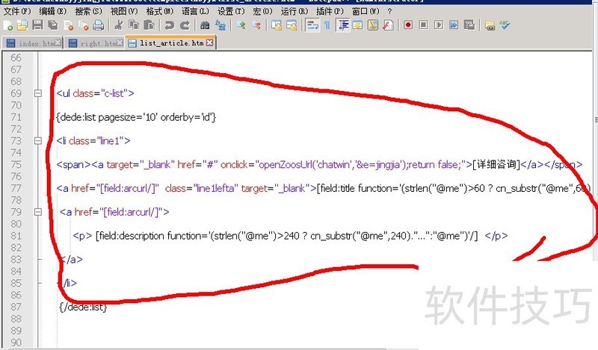
Task: Click the Copy toolbar icon
Action: pyautogui.click(x=134, y=25)
